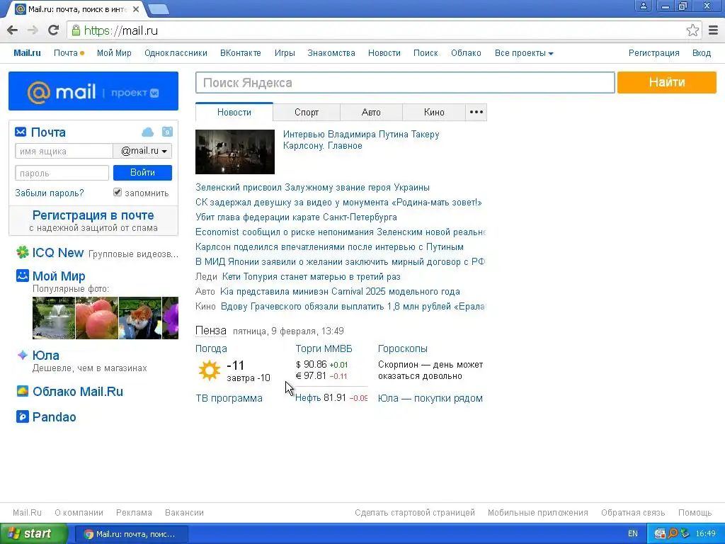Click the Вакансии footer link
Viewport: 725px width, 544px height.
[x=184, y=513]
